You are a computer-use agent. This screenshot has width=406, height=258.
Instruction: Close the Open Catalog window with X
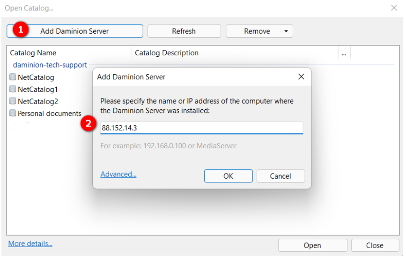[394, 8]
